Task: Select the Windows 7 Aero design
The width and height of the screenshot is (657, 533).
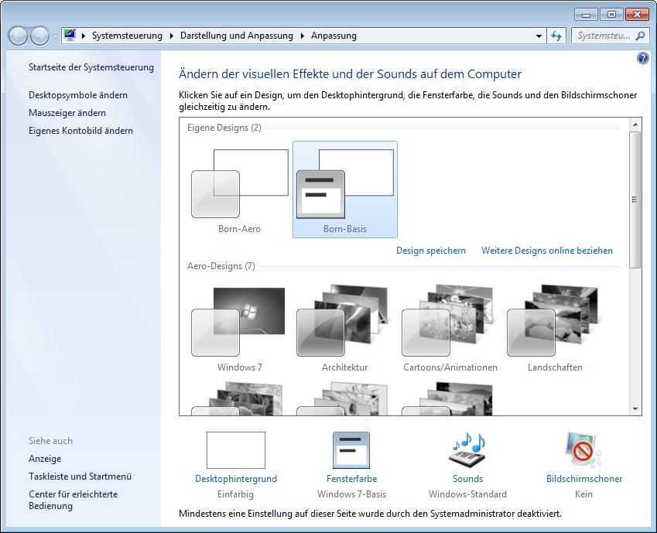Action: [240, 328]
